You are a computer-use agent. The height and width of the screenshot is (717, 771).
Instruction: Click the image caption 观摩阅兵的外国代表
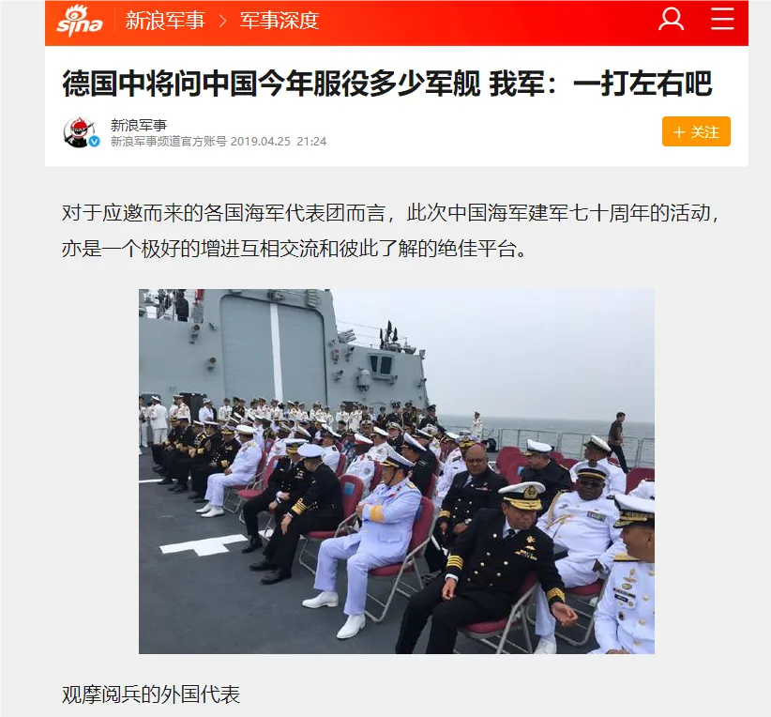click(151, 694)
